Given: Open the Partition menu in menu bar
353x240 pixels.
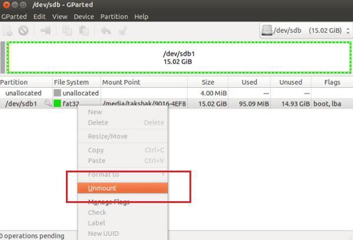Looking at the screenshot, I should click(x=114, y=16).
